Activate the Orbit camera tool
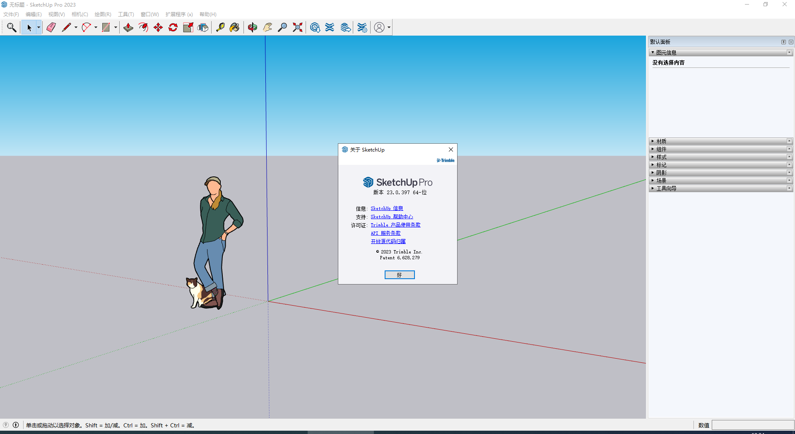 click(x=253, y=27)
